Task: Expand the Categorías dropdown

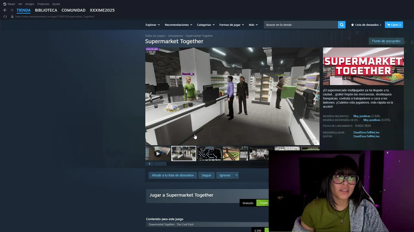Action: point(206,25)
